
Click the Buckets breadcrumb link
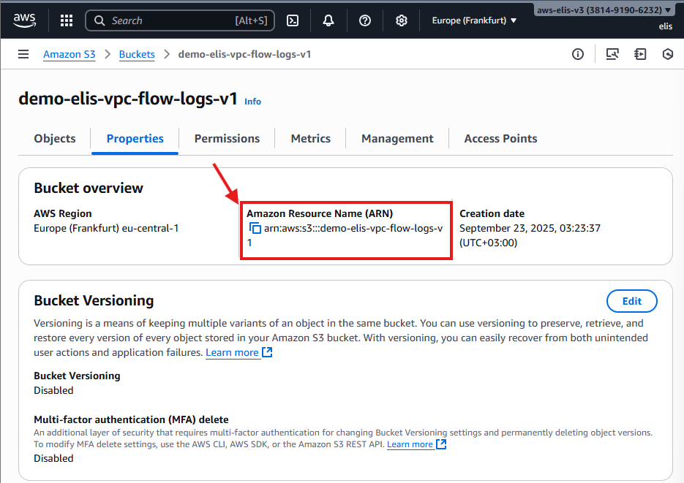137,54
